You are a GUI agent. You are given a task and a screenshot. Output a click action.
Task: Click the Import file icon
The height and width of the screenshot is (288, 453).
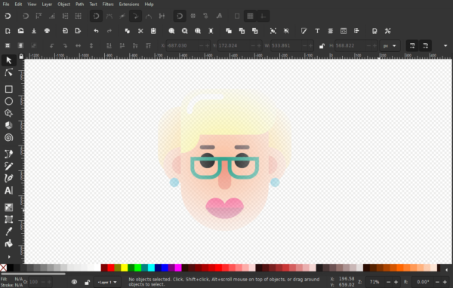point(65,31)
